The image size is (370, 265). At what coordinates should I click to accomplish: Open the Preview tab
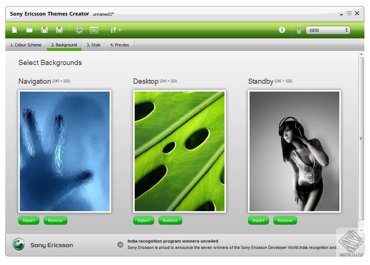click(120, 45)
